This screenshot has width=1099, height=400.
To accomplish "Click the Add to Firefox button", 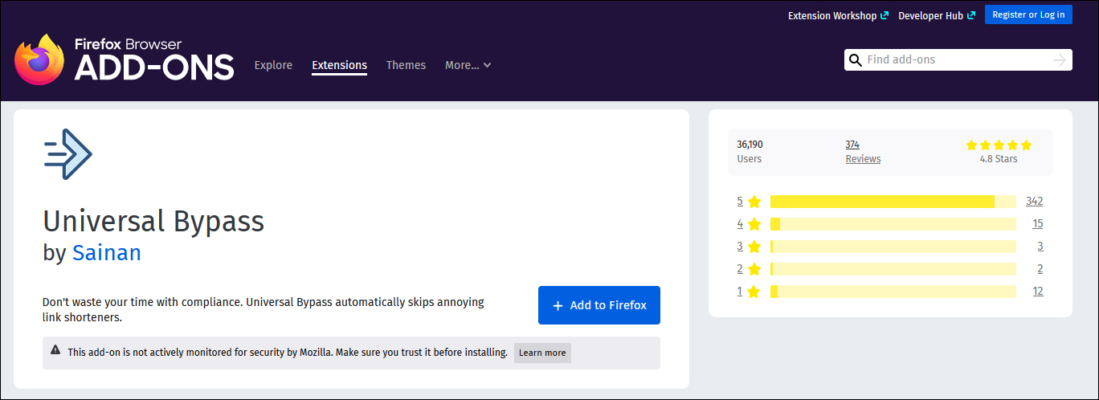I will click(599, 305).
